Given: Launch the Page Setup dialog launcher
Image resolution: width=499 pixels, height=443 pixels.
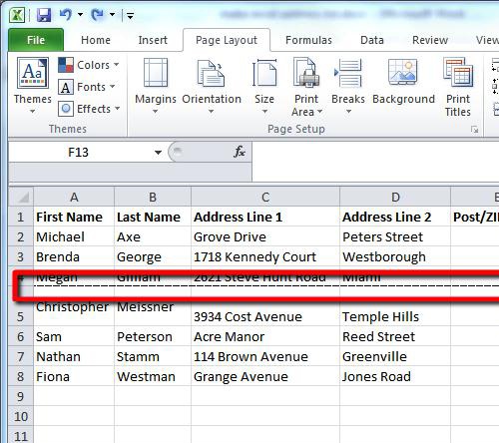Looking at the screenshot, I should [475, 130].
